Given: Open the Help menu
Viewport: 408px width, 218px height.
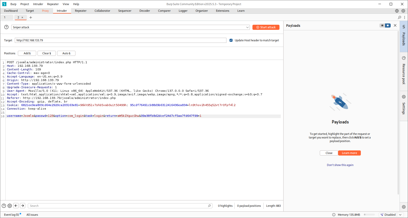Looking at the screenshot, I should click(76, 4).
